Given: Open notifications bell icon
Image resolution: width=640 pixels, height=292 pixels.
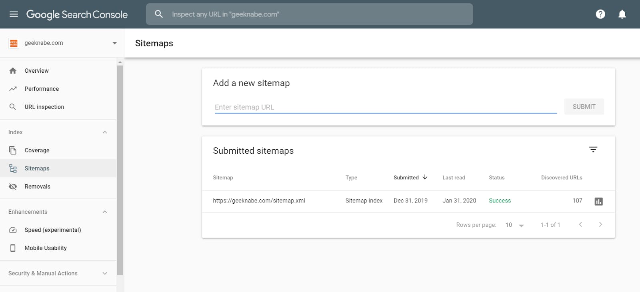Looking at the screenshot, I should (622, 14).
